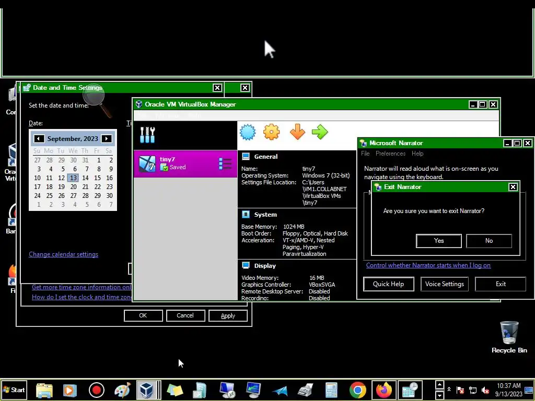535x401 pixels.
Task: Select September 20 in the calendar
Action: [x=73, y=186]
